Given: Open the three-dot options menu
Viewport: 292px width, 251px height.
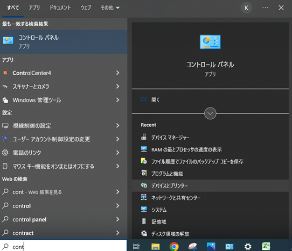Looking at the screenshot, I should (x=265, y=8).
